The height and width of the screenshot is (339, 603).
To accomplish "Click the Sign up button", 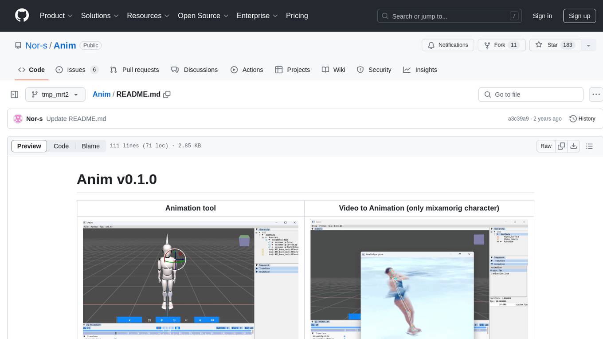I will 580,16.
